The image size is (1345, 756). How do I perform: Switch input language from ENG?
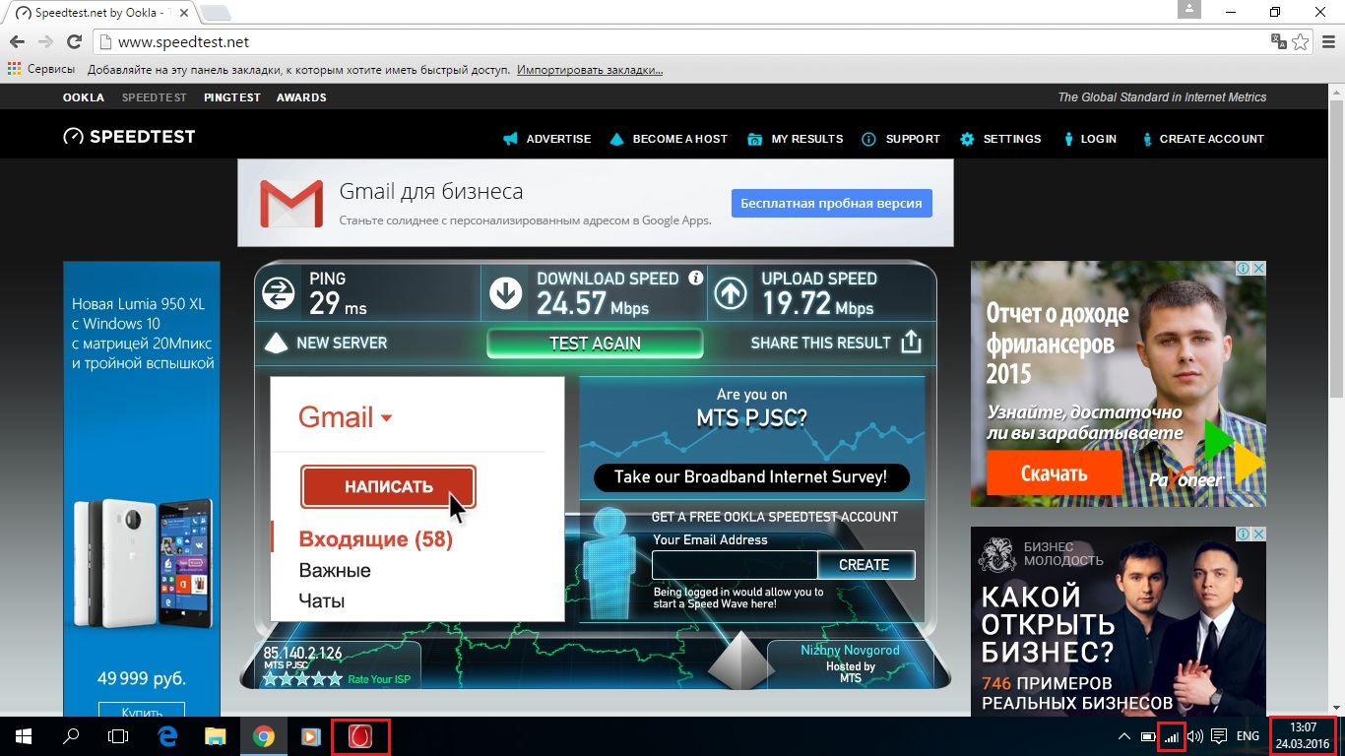(x=1248, y=736)
